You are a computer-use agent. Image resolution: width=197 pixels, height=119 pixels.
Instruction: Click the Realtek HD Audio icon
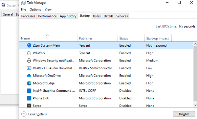click(29, 68)
